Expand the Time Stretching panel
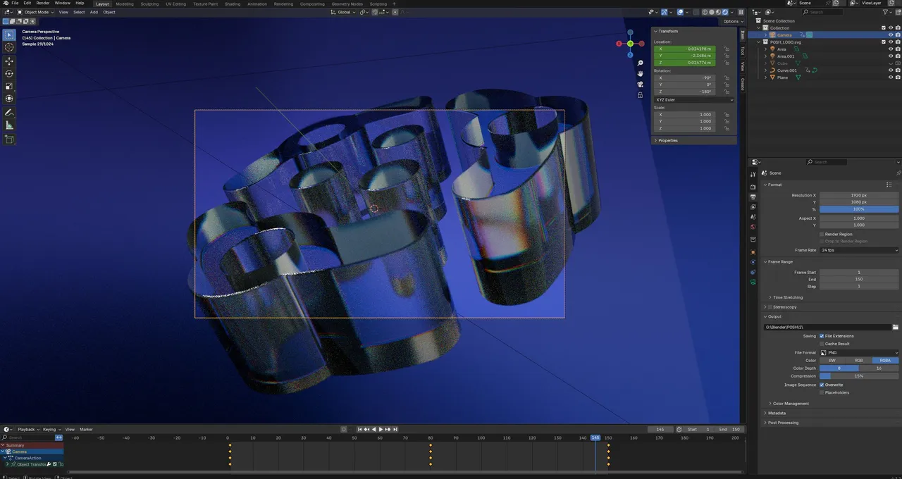 [786, 297]
